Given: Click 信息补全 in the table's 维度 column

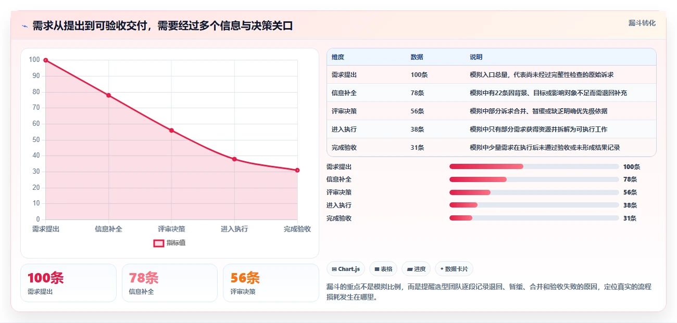Looking at the screenshot, I should [344, 93].
